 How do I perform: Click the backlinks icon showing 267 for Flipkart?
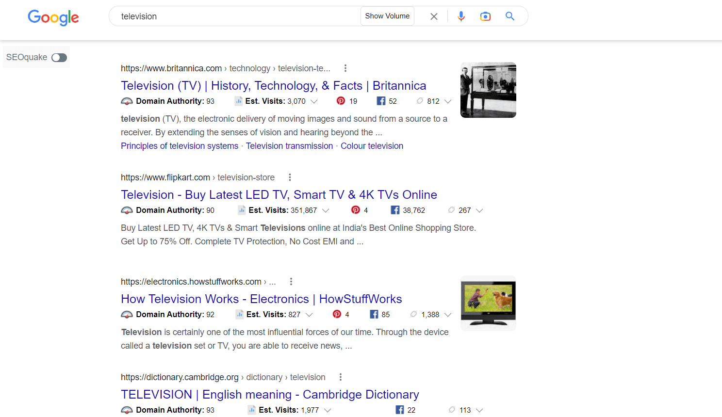pyautogui.click(x=451, y=210)
